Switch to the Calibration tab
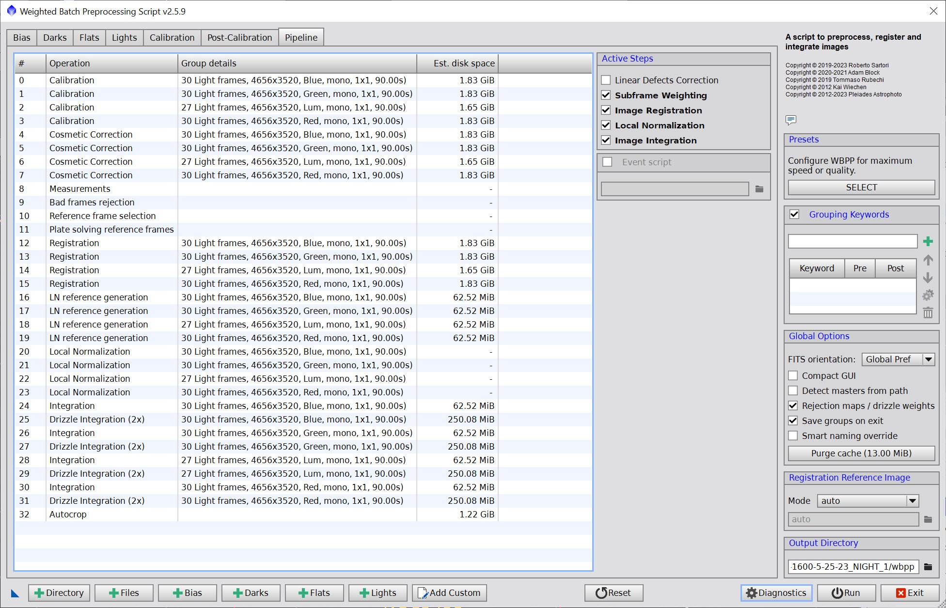This screenshot has height=608, width=946. pos(172,38)
